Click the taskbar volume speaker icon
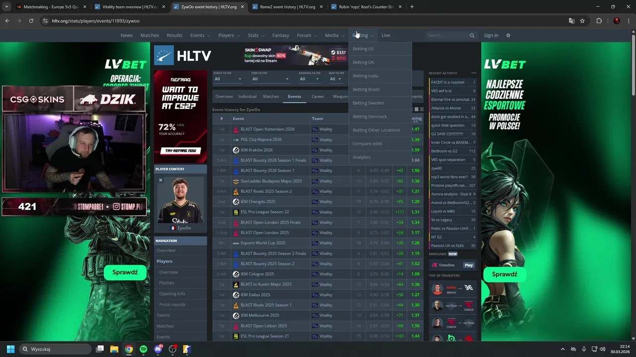 coord(603,349)
